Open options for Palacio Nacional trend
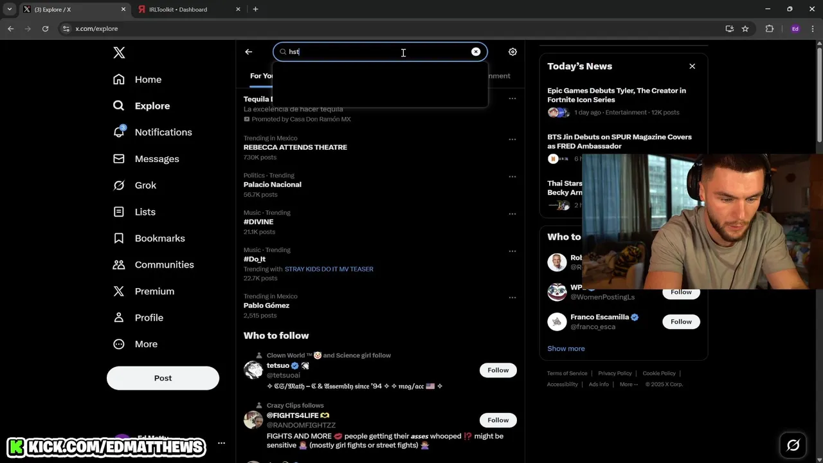 click(x=512, y=176)
